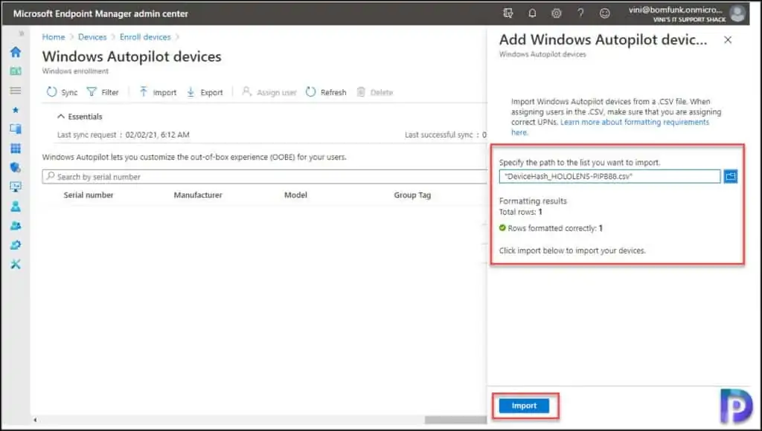
Task: Click scrollbar left arrow at bottom
Action: coord(35,420)
